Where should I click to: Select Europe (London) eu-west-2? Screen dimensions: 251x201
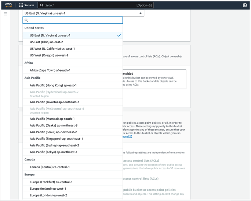click(48, 195)
